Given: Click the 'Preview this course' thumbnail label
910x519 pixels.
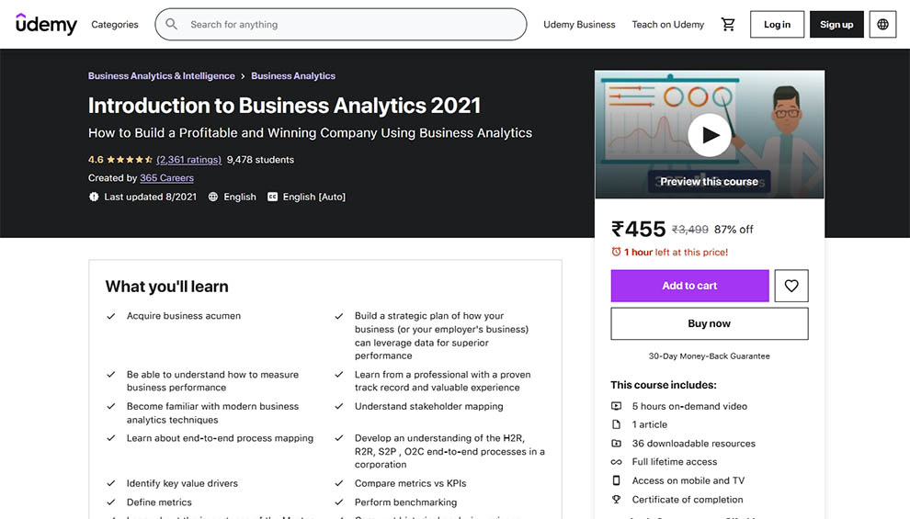Looking at the screenshot, I should point(710,182).
